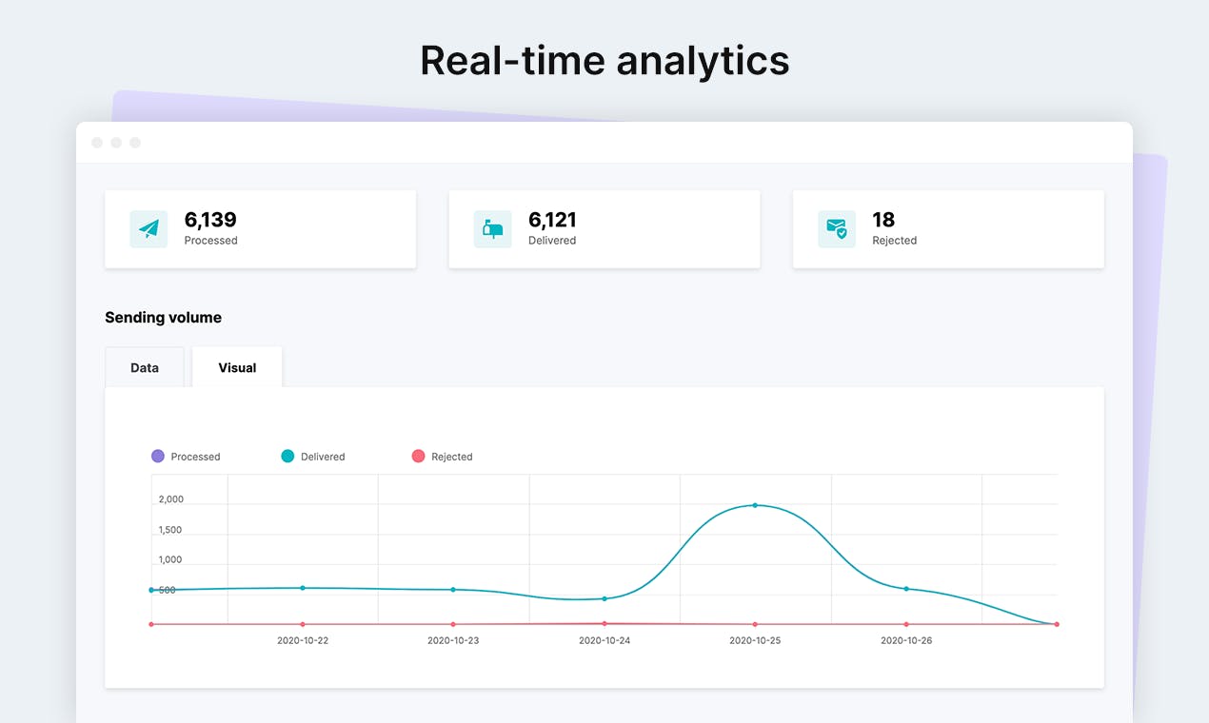Click the Delivered data point on 2020-10-22
The height and width of the screenshot is (723, 1209).
(x=303, y=588)
